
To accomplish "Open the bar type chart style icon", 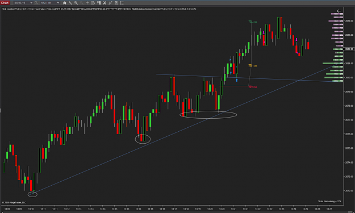I will [65, 3].
